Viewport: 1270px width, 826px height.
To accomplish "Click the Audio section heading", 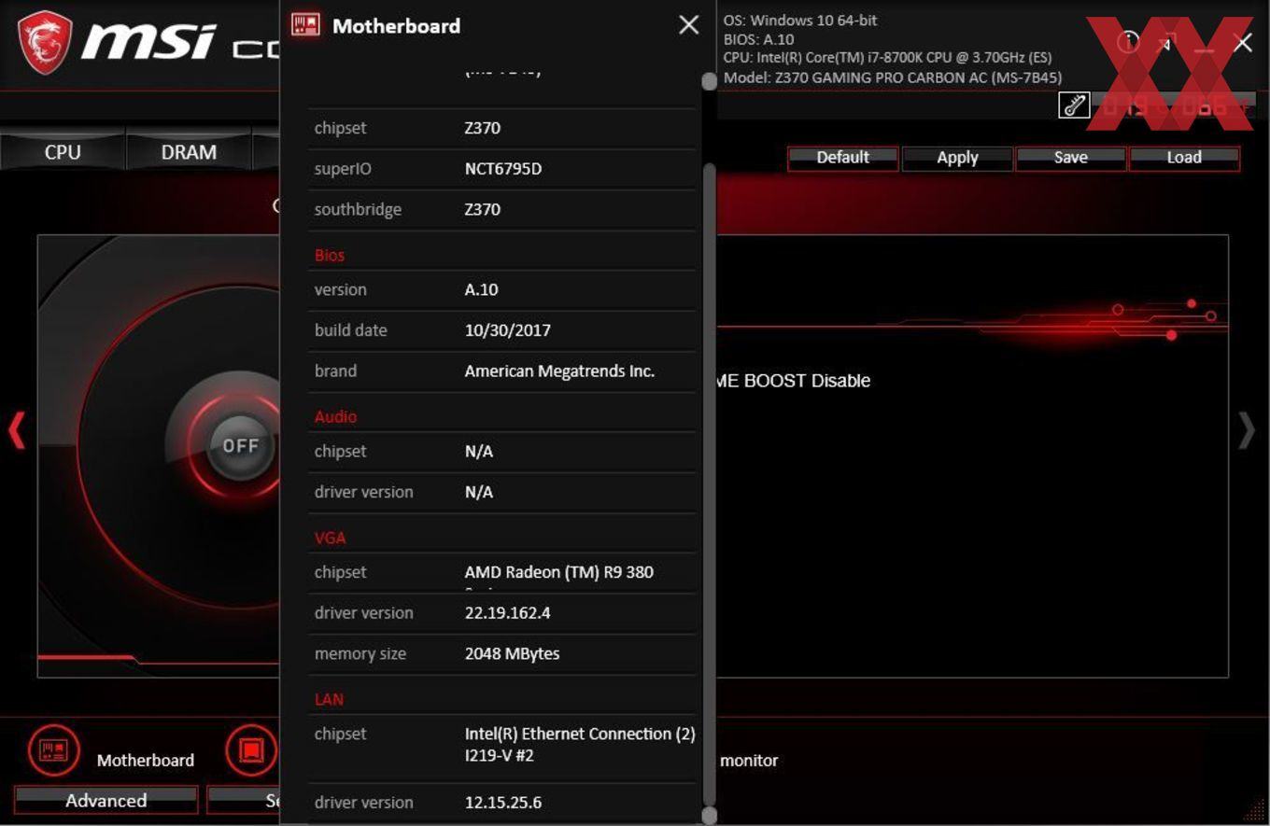I will (335, 416).
